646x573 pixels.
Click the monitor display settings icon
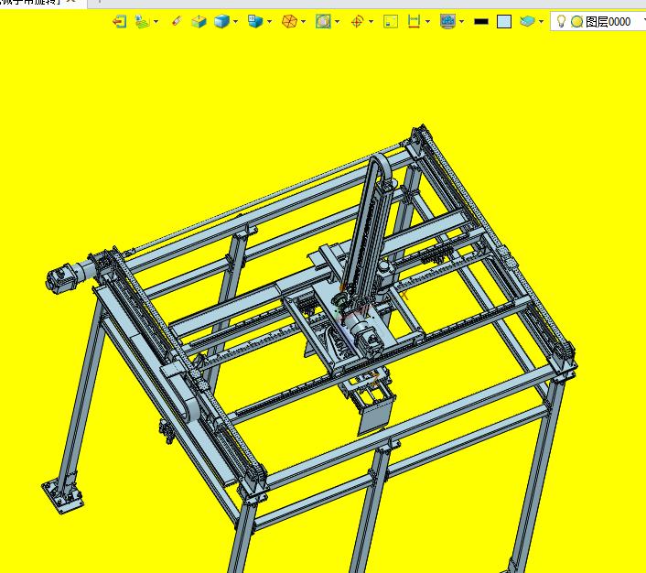pyautogui.click(x=447, y=21)
